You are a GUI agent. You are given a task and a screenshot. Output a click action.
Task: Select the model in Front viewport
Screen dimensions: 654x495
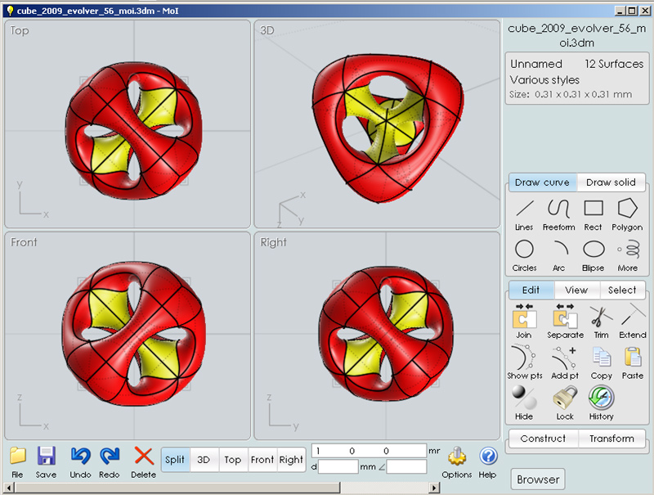pos(133,335)
